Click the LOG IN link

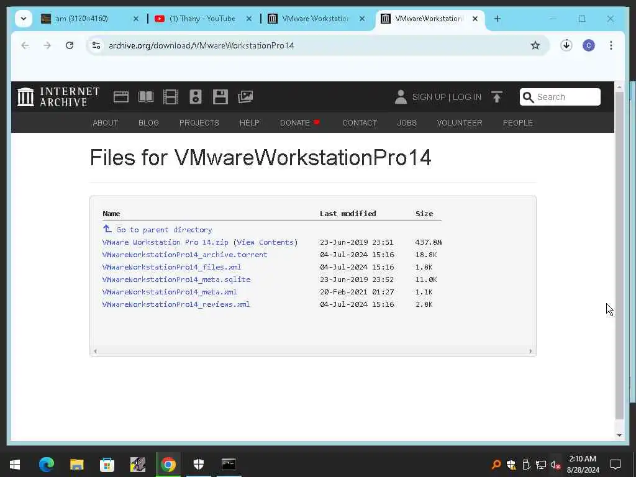click(467, 97)
